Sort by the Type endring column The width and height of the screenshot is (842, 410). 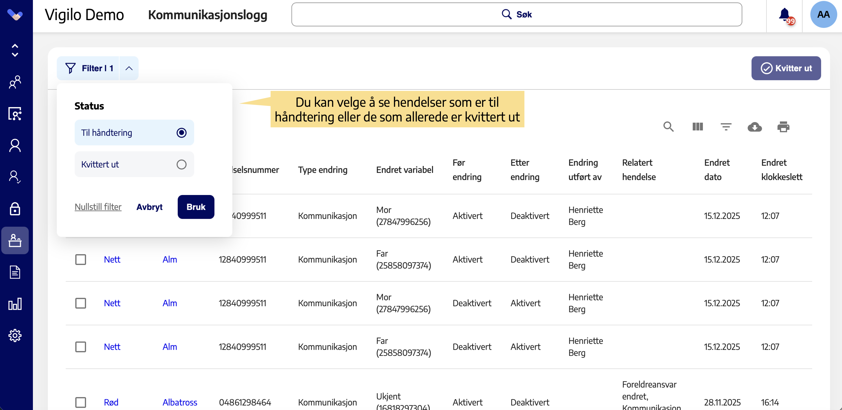(x=323, y=170)
